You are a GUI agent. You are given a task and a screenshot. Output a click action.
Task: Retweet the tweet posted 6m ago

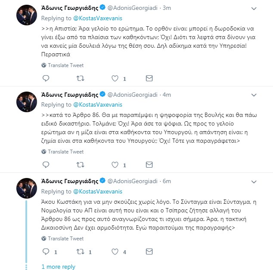(x=80, y=252)
